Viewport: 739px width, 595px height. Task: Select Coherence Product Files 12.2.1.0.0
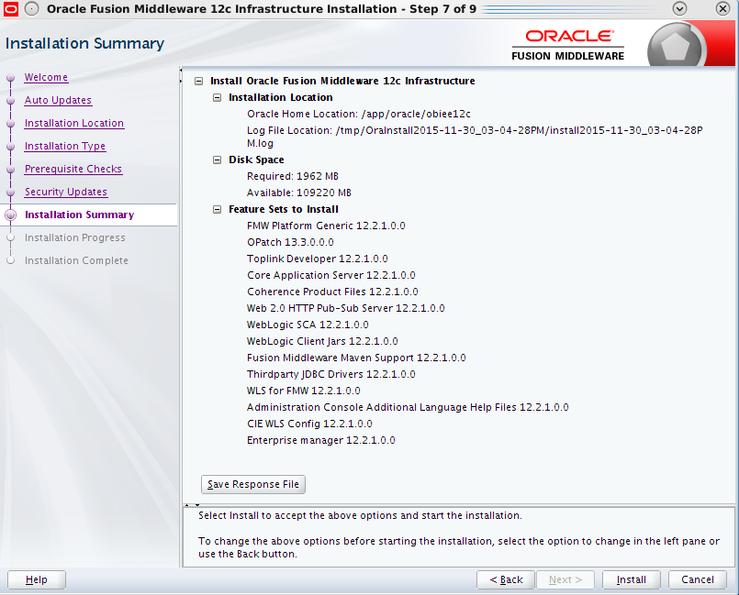[332, 292]
